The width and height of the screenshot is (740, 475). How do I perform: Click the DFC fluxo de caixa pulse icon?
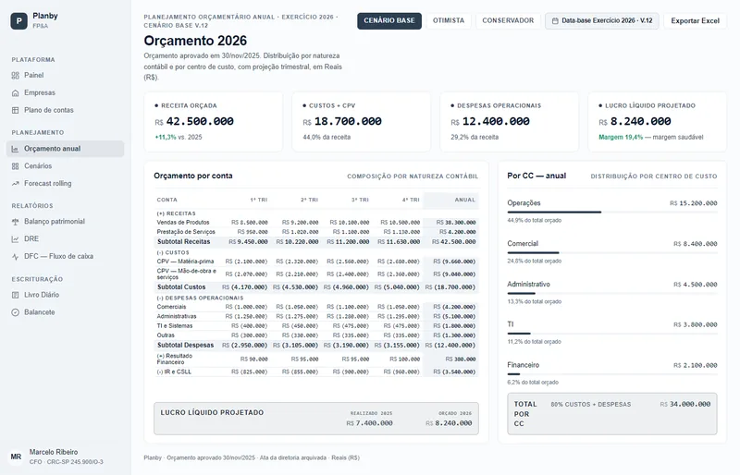(x=16, y=257)
